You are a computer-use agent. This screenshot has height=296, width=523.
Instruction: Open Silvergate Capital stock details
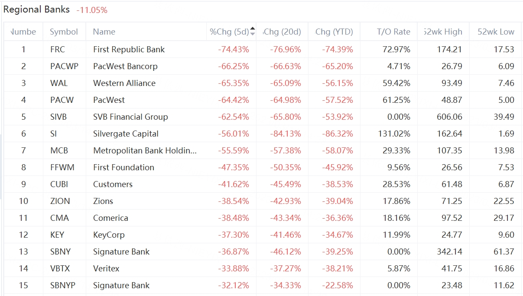point(126,134)
